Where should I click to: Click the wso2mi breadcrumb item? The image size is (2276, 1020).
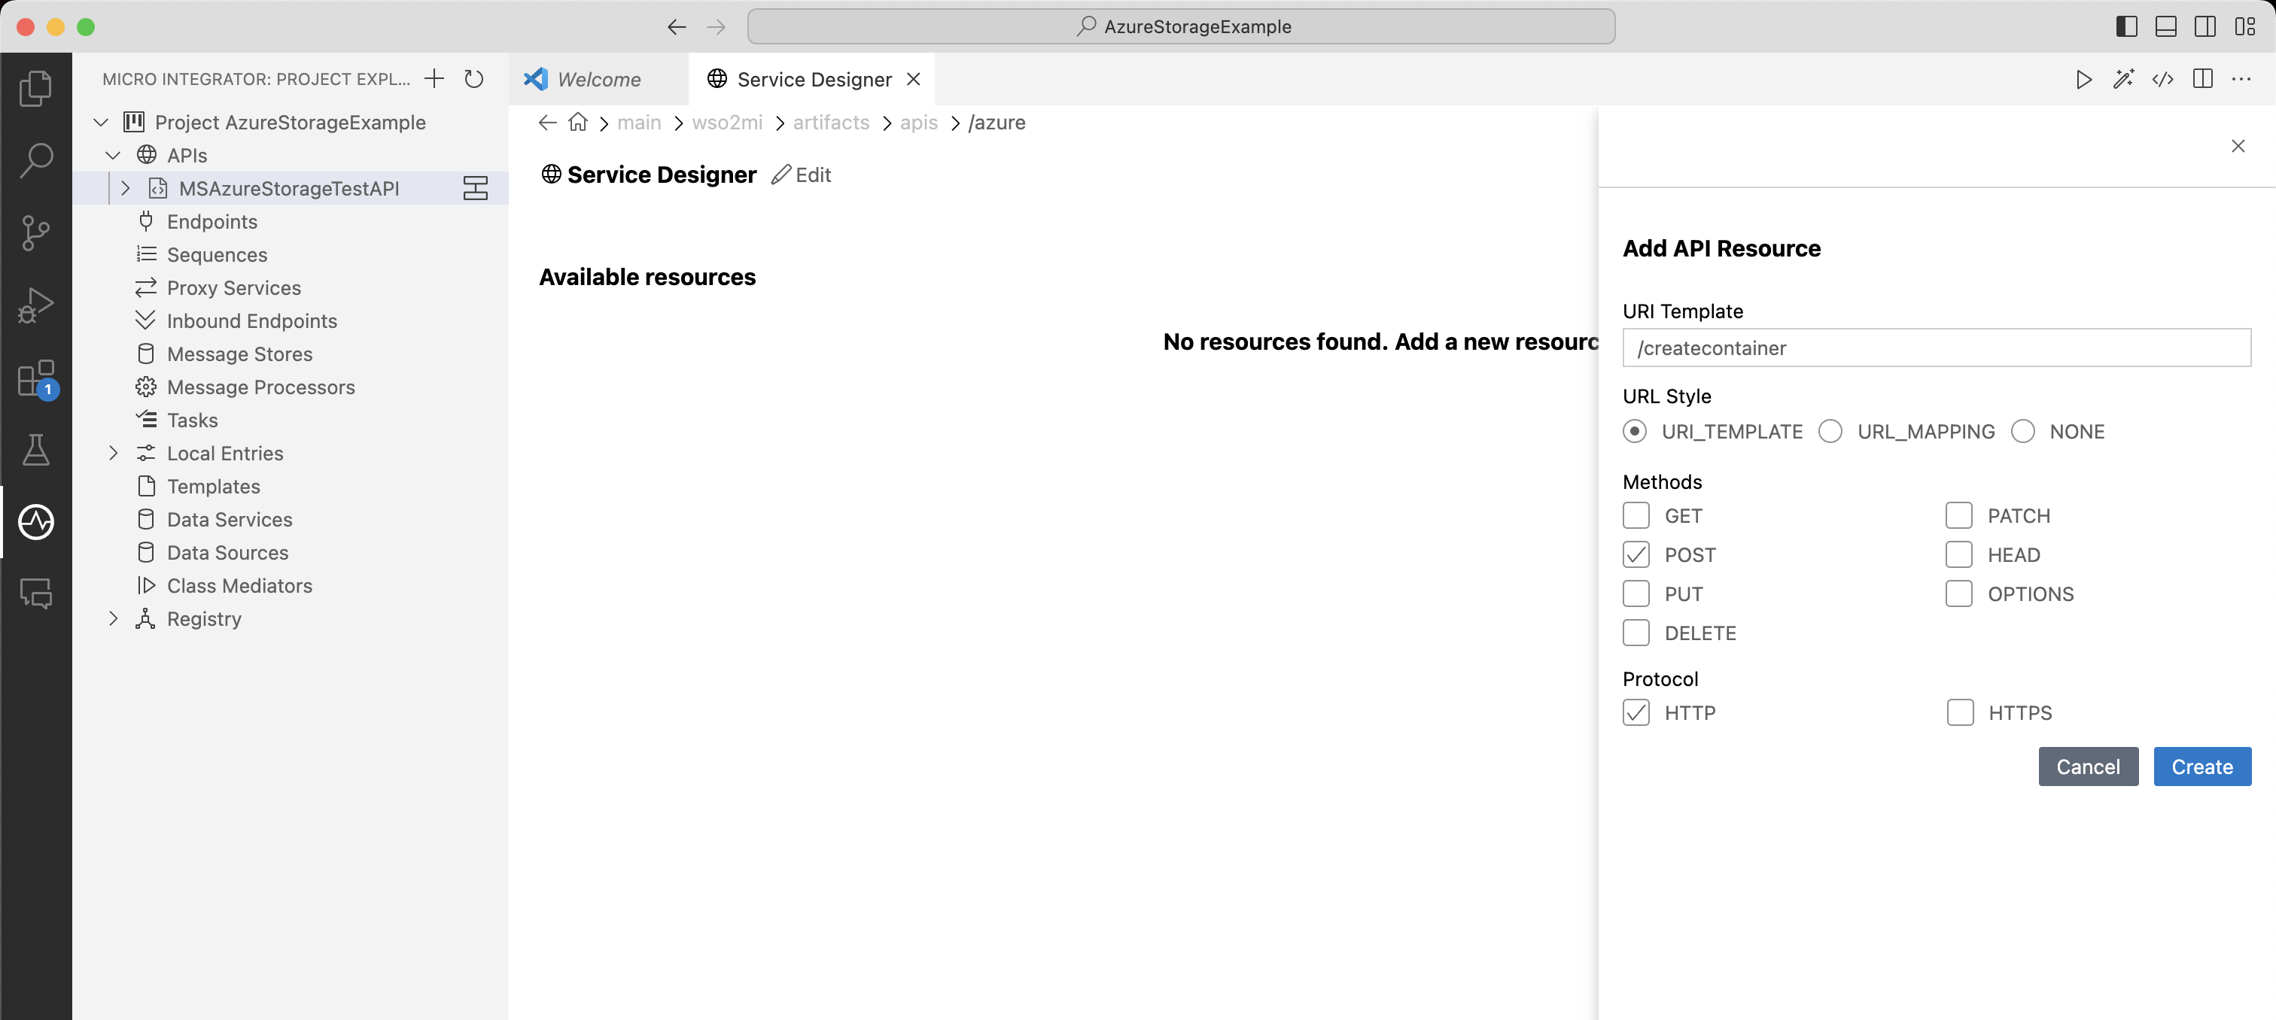pyautogui.click(x=726, y=122)
